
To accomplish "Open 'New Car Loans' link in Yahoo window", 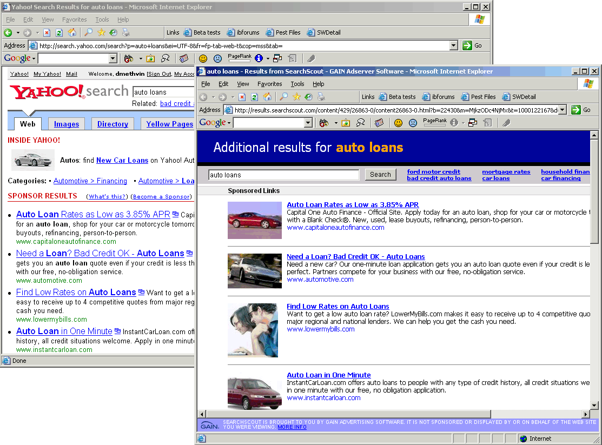I will click(122, 160).
